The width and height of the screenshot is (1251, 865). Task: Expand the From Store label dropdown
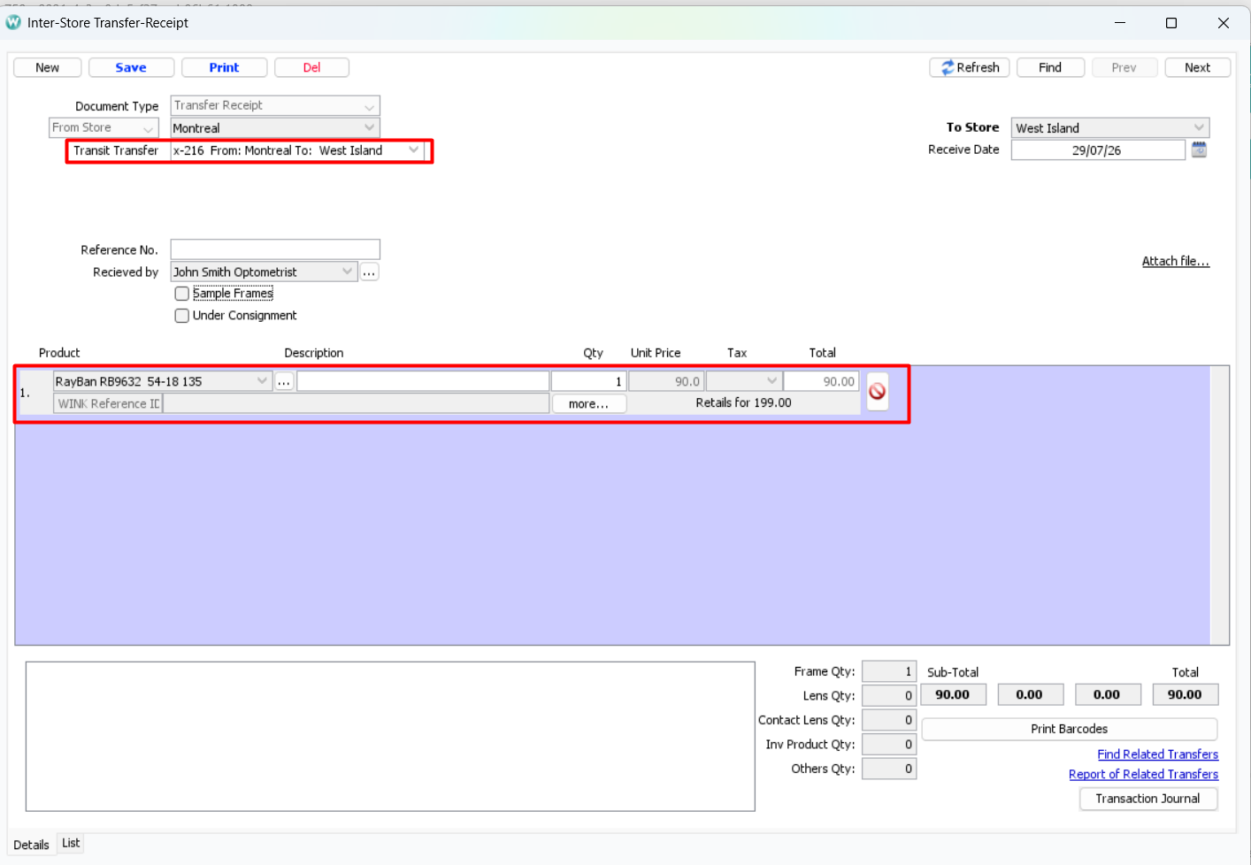click(104, 128)
